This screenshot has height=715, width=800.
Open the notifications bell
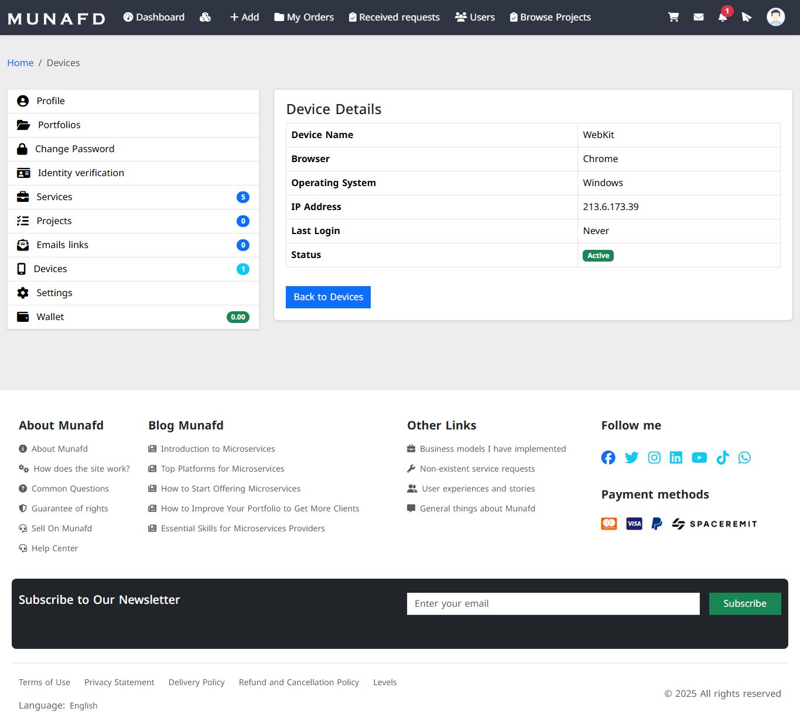tap(723, 17)
